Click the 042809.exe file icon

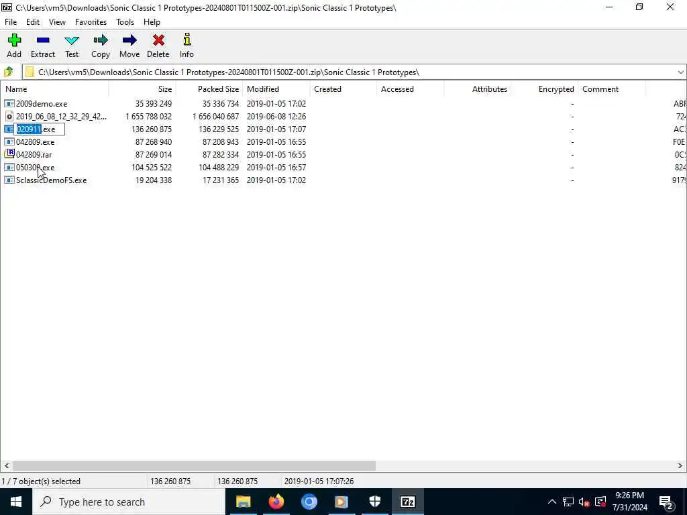tap(9, 142)
